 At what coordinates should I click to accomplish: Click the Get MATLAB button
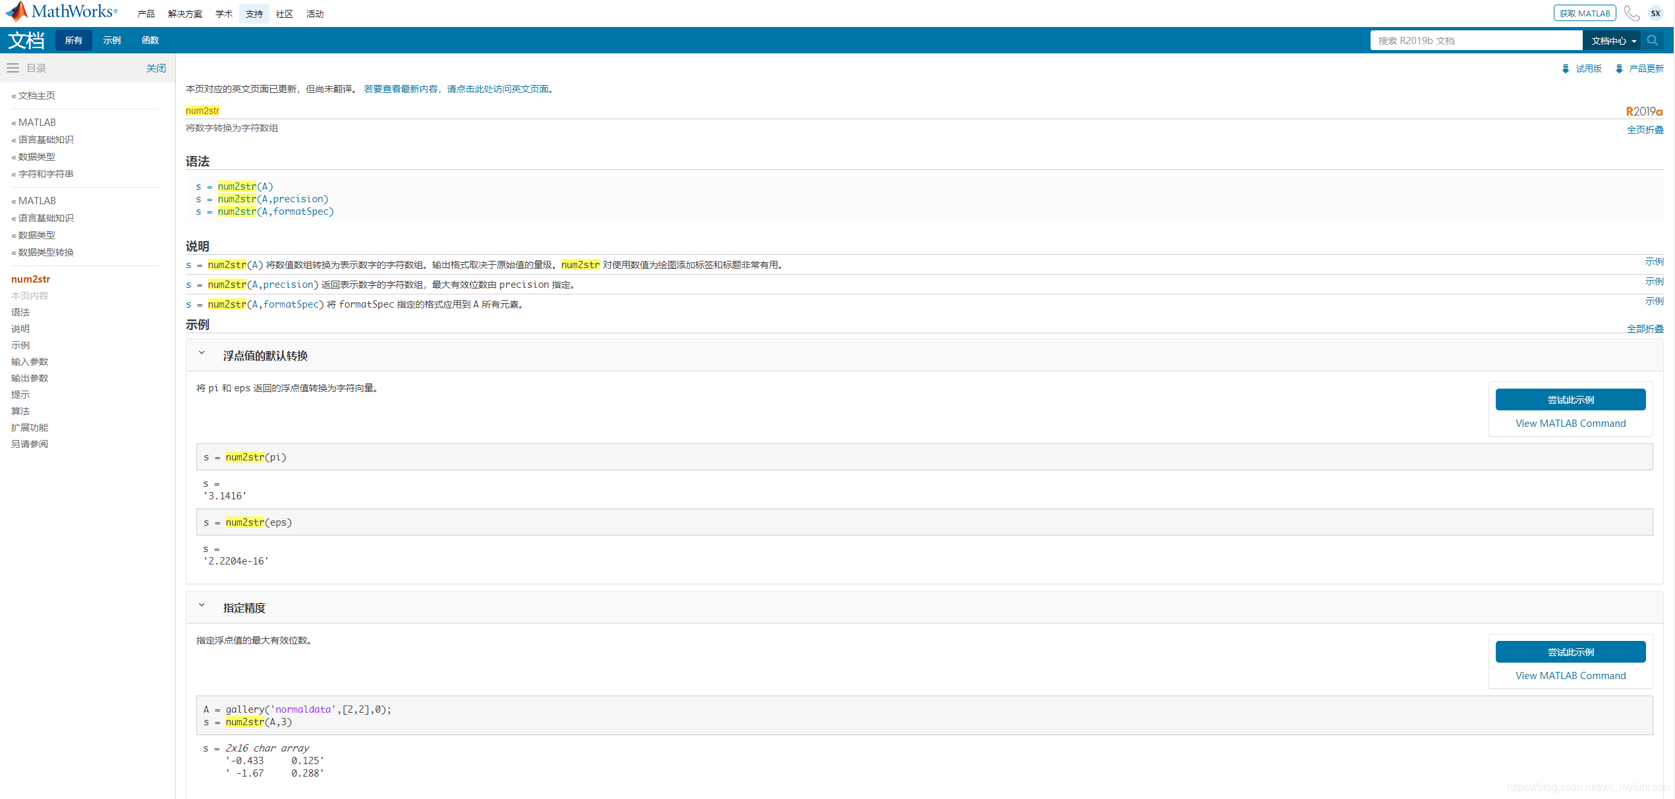(x=1584, y=13)
